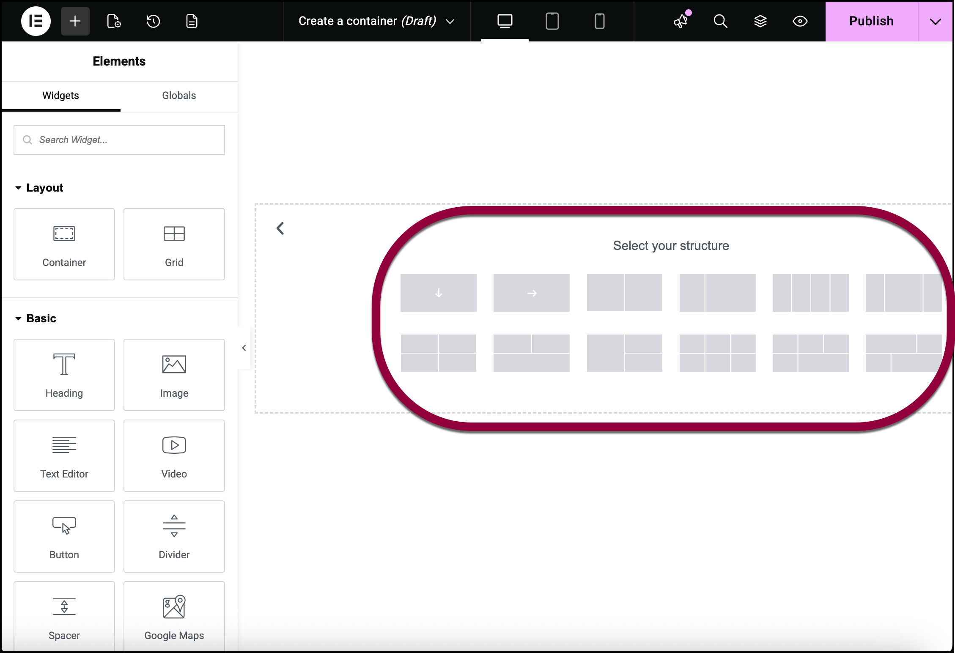Open the Notes document icon
This screenshot has height=653, width=955.
[192, 21]
